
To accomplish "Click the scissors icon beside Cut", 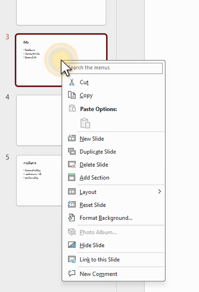I will point(72,82).
